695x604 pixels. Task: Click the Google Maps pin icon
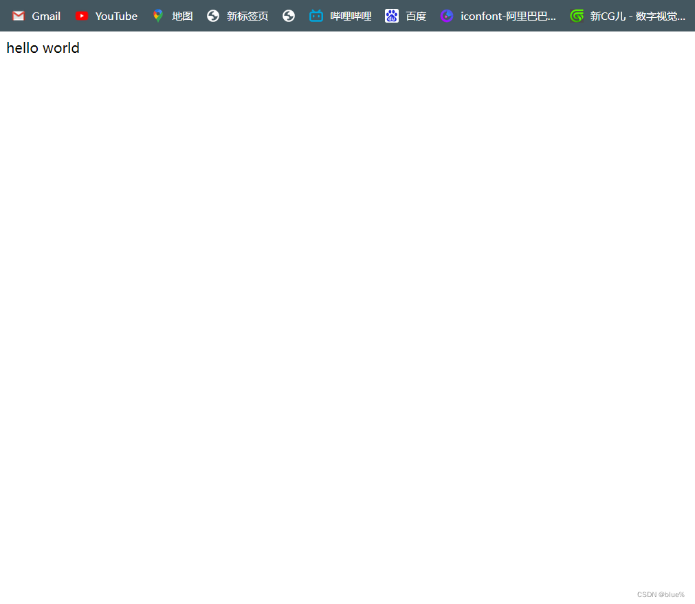(158, 16)
